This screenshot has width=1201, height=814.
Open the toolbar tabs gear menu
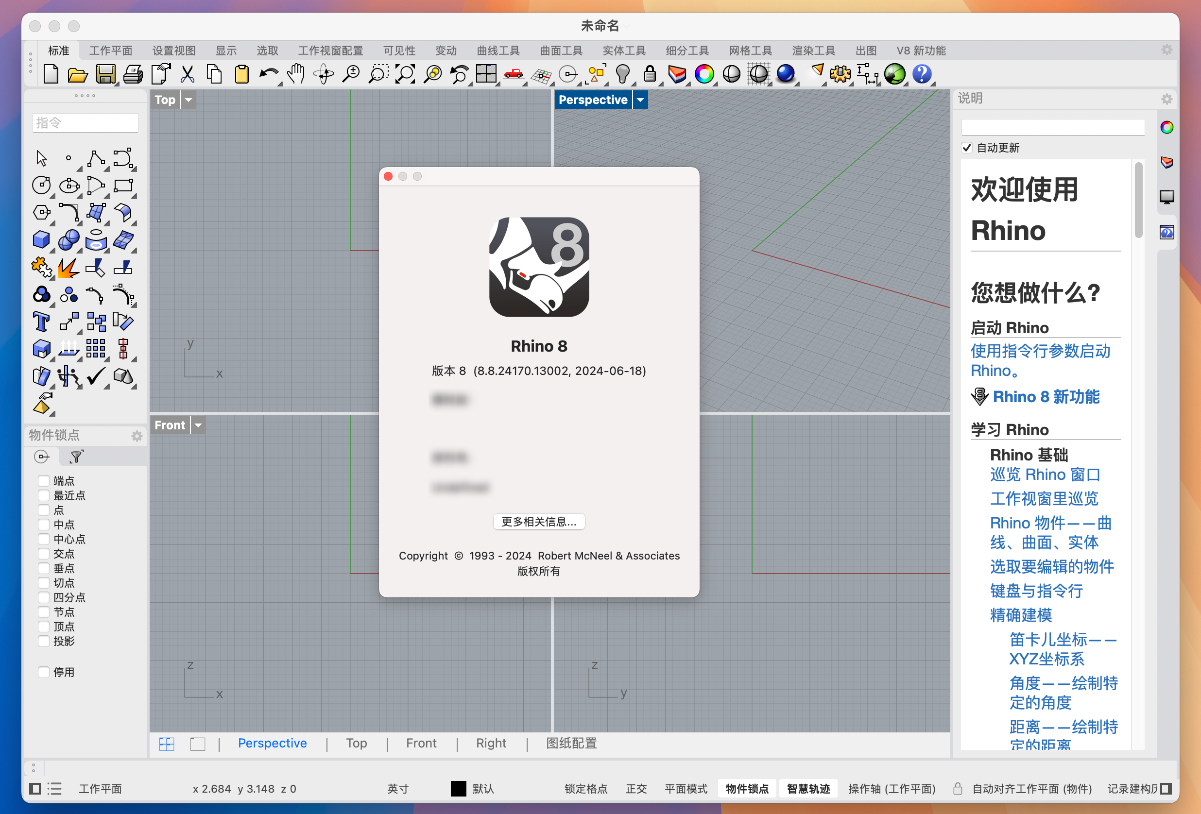tap(1167, 50)
